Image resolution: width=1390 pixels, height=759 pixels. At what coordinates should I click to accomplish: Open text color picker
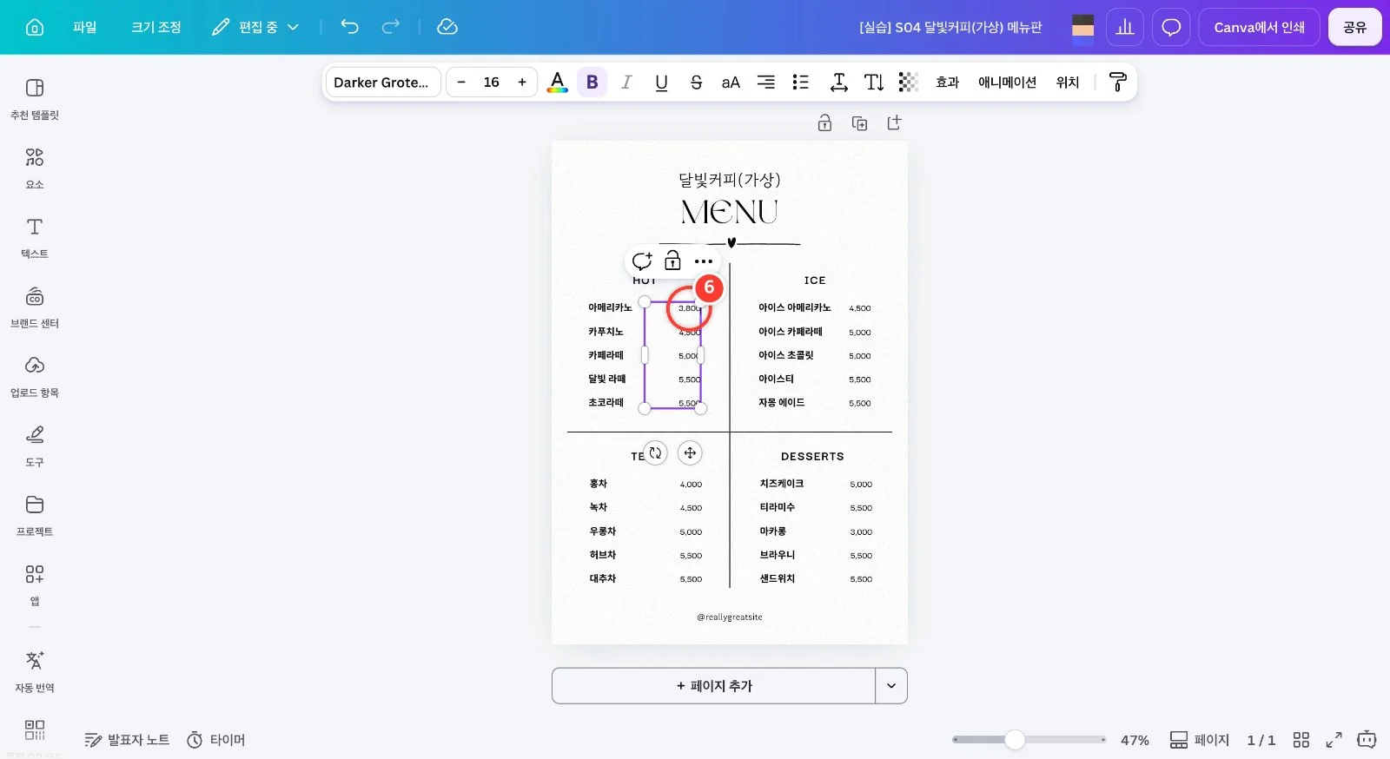click(x=558, y=82)
